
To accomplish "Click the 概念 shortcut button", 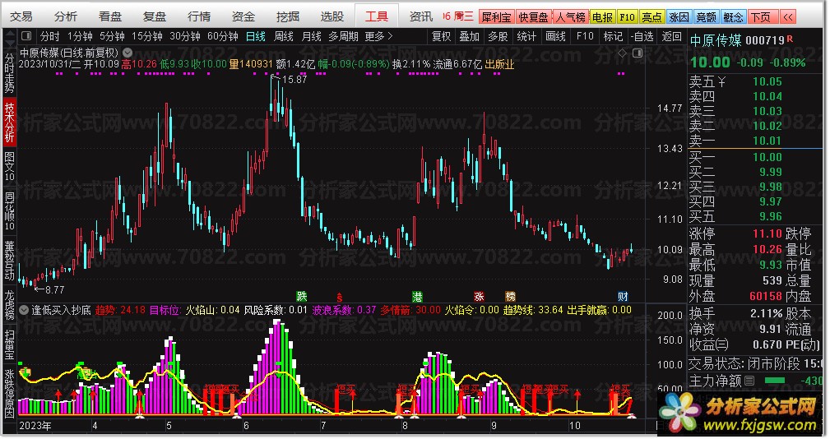I will [733, 17].
